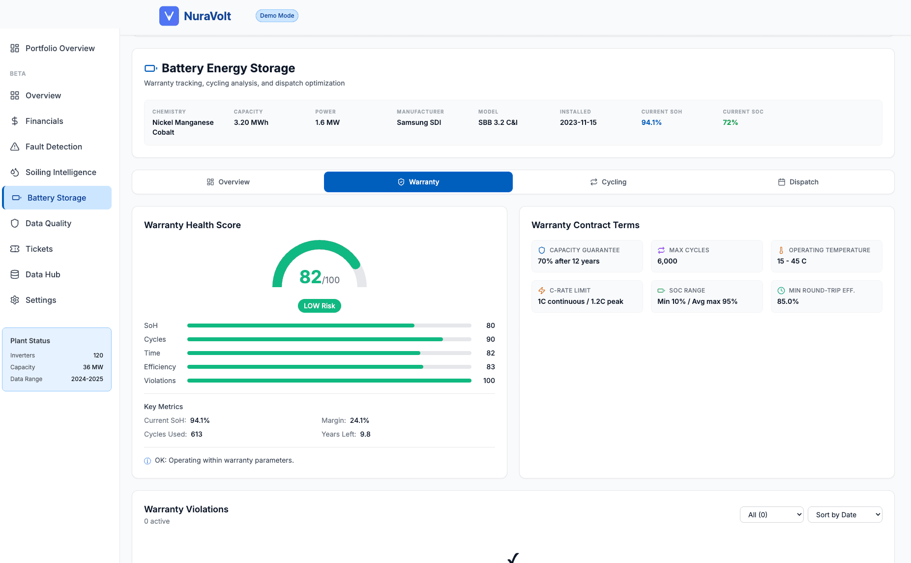Click the info icon beside OK status message
The image size is (911, 563).
pos(147,461)
